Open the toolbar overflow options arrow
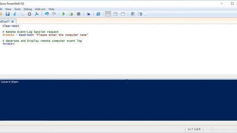 pos(146,16)
